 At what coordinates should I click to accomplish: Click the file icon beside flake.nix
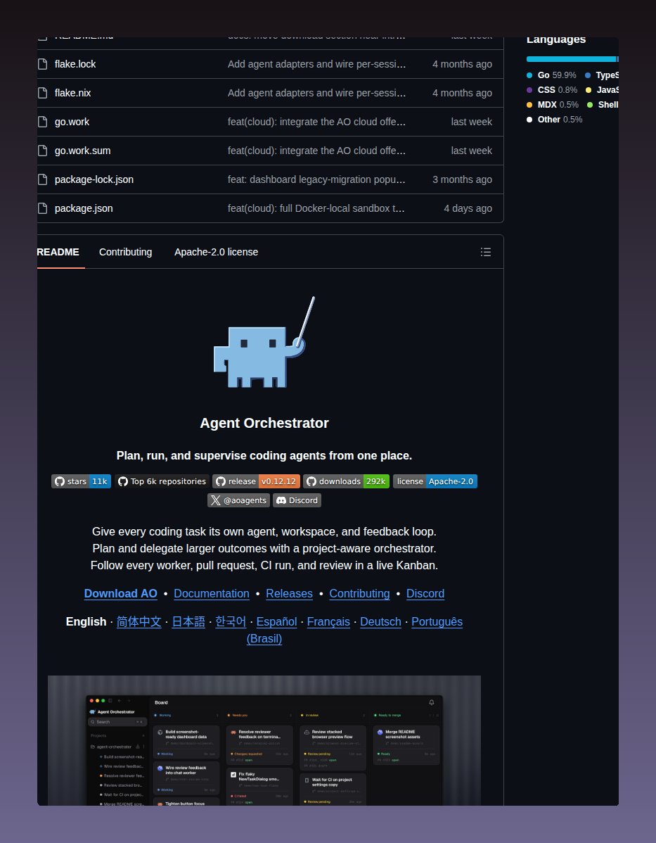(x=42, y=93)
